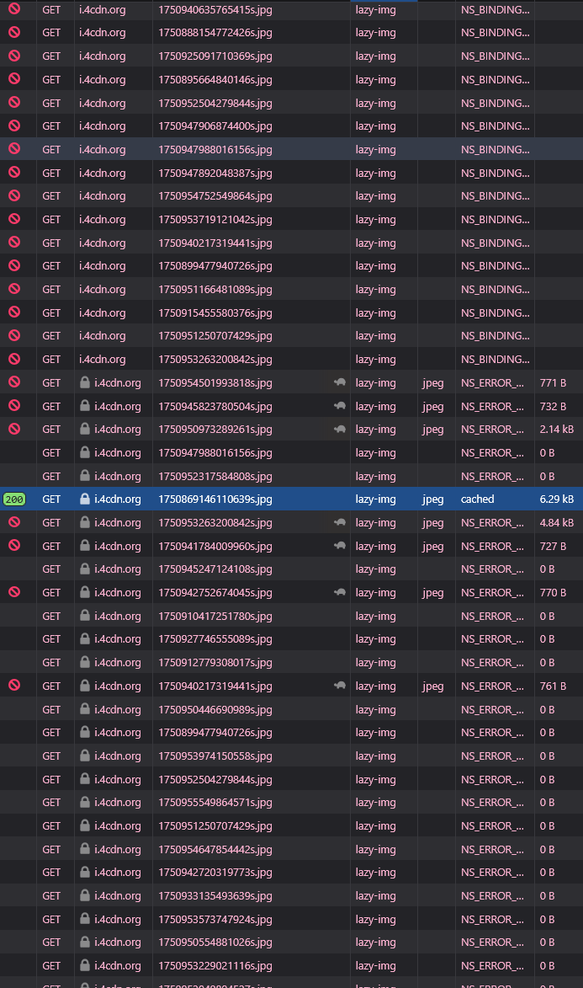Image resolution: width=583 pixels, height=988 pixels.
Task: Click blocked icon in 1750953719121042s.jpg row
Action: click(13, 219)
